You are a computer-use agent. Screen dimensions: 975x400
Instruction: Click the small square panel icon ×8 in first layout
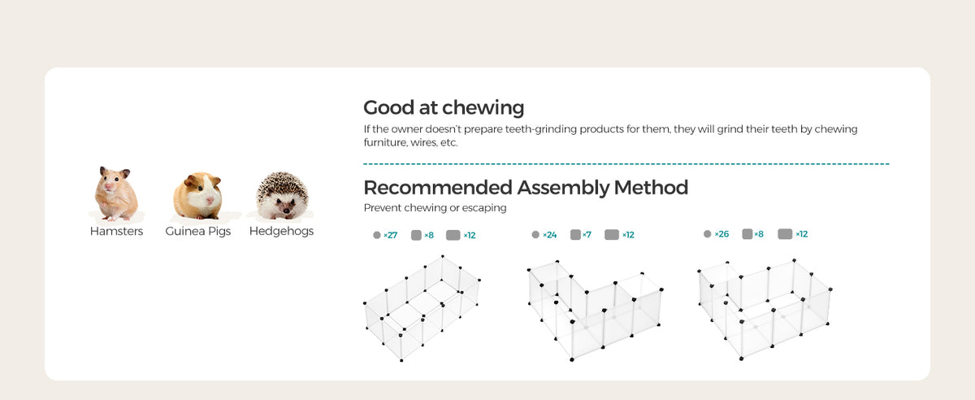(x=416, y=235)
